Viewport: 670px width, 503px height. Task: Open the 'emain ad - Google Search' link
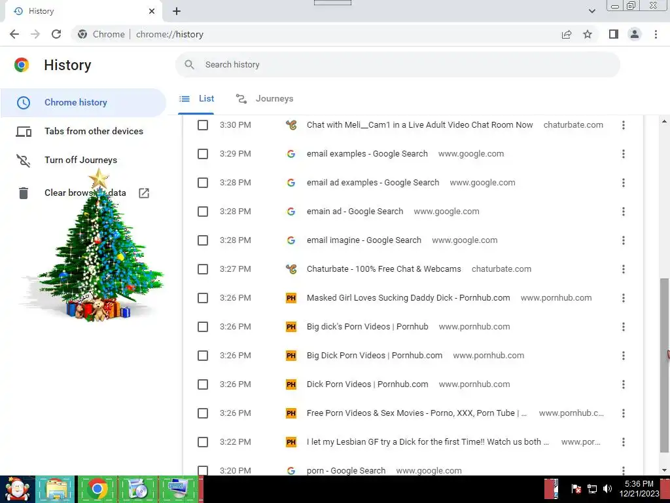click(x=355, y=212)
